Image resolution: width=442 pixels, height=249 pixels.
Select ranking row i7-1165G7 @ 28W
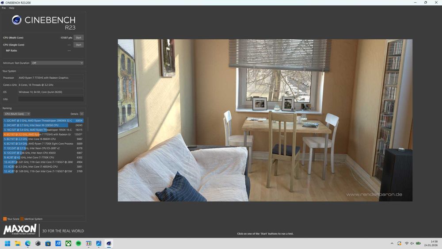tap(43, 162)
